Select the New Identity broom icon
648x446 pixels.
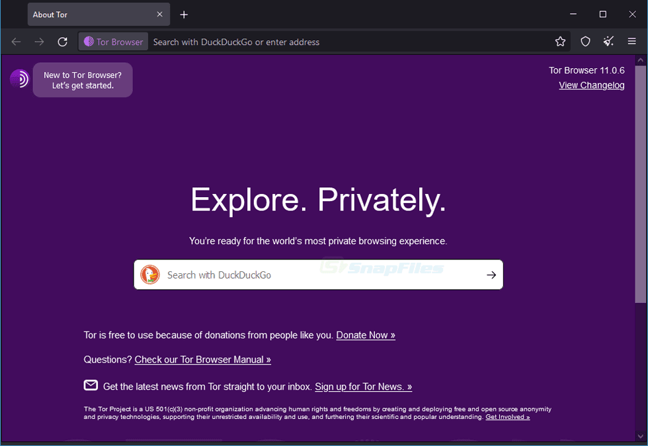[x=608, y=41]
